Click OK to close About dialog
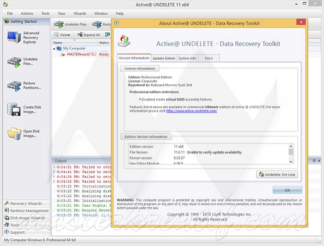Image resolution: width=324 pixels, height=246 pixels. [287, 190]
